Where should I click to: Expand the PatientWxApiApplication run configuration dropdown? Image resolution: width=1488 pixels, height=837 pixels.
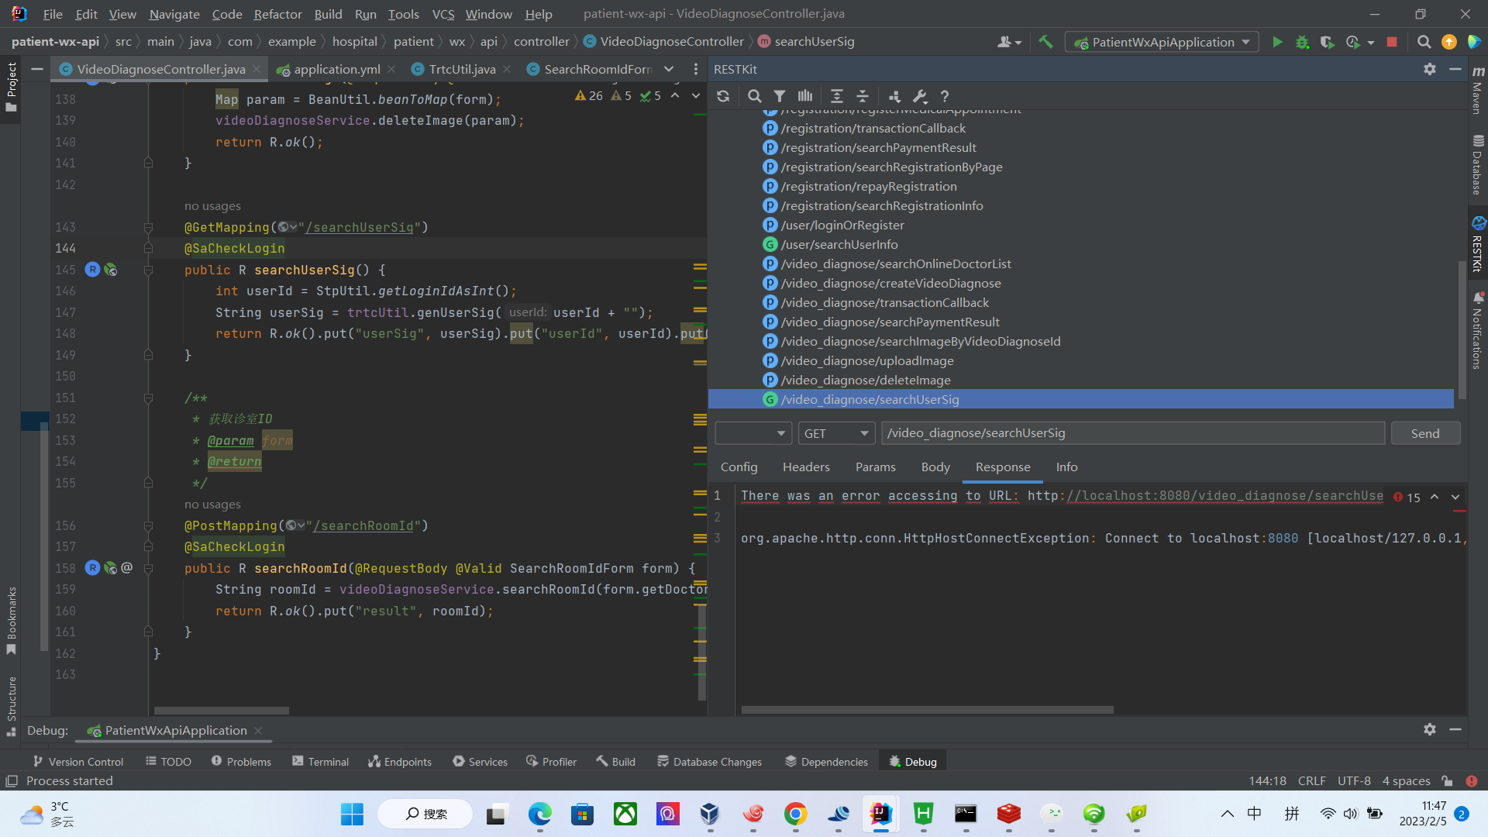[1246, 42]
